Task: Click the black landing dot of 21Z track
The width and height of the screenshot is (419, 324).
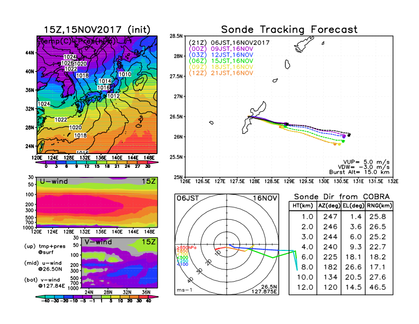Action: [349, 135]
